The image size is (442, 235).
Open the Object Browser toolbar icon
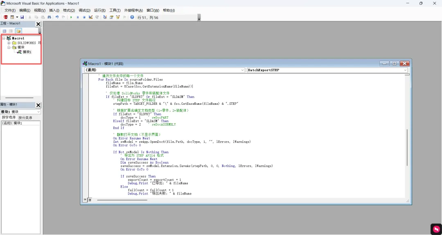(118, 17)
